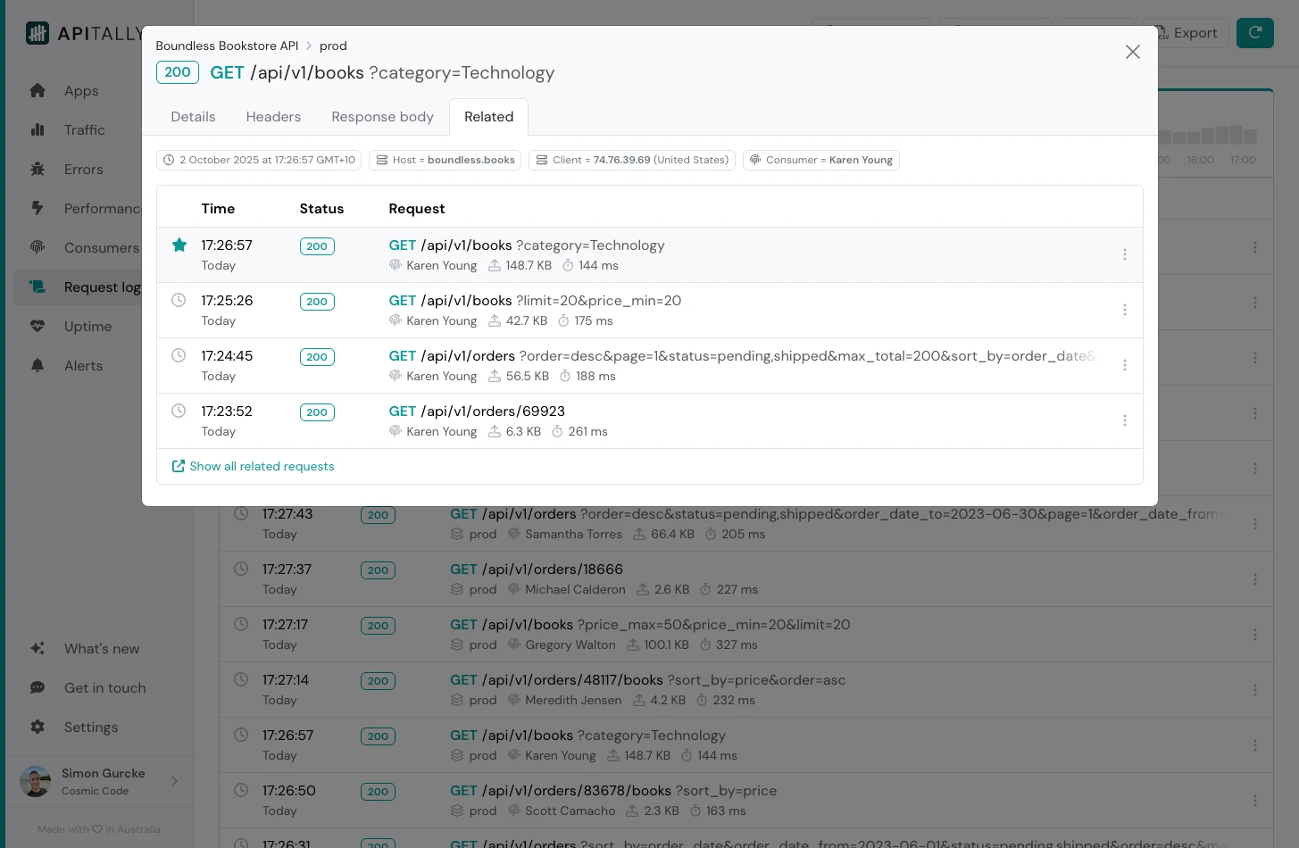This screenshot has height=848, width=1299.
Task: Click the Alerts bell icon
Action: [x=37, y=365]
